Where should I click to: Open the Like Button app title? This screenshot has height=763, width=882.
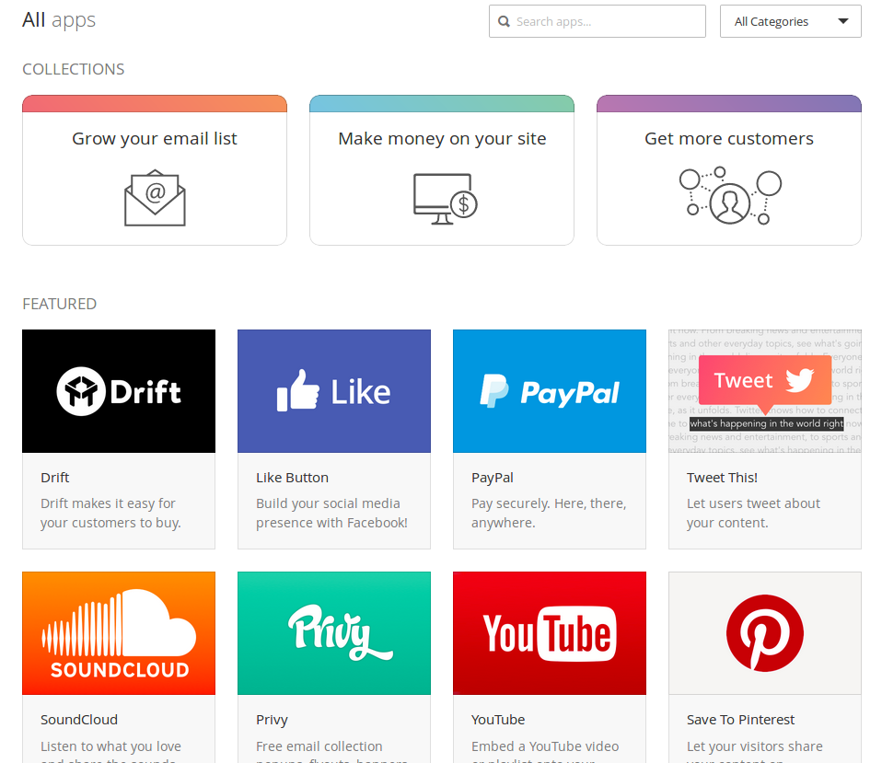tap(292, 478)
